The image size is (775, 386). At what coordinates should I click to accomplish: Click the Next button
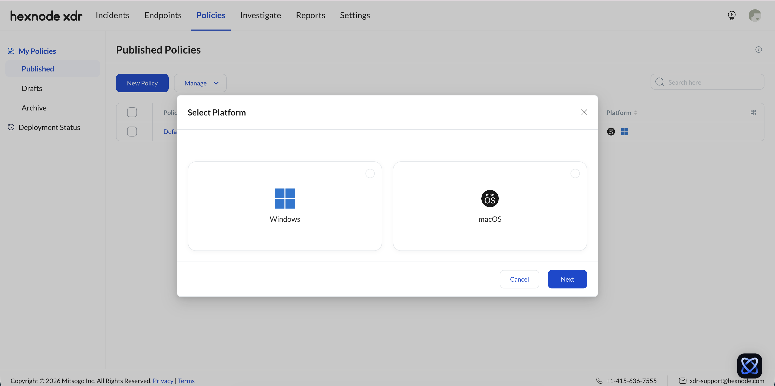coord(567,279)
